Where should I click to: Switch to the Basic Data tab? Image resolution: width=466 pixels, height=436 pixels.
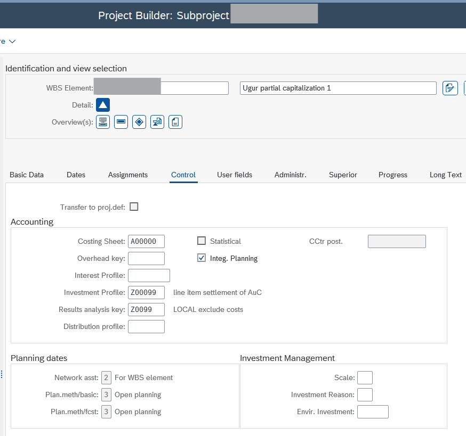pos(27,175)
